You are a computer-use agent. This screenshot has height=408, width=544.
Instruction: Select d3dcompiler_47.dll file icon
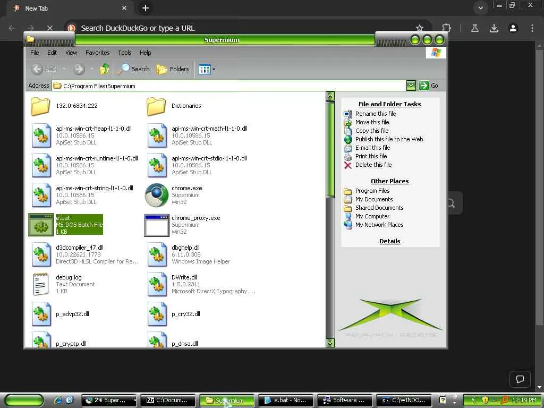click(41, 254)
